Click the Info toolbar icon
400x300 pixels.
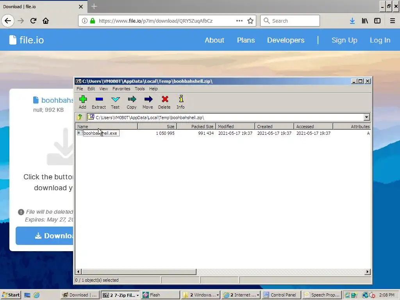tap(180, 102)
